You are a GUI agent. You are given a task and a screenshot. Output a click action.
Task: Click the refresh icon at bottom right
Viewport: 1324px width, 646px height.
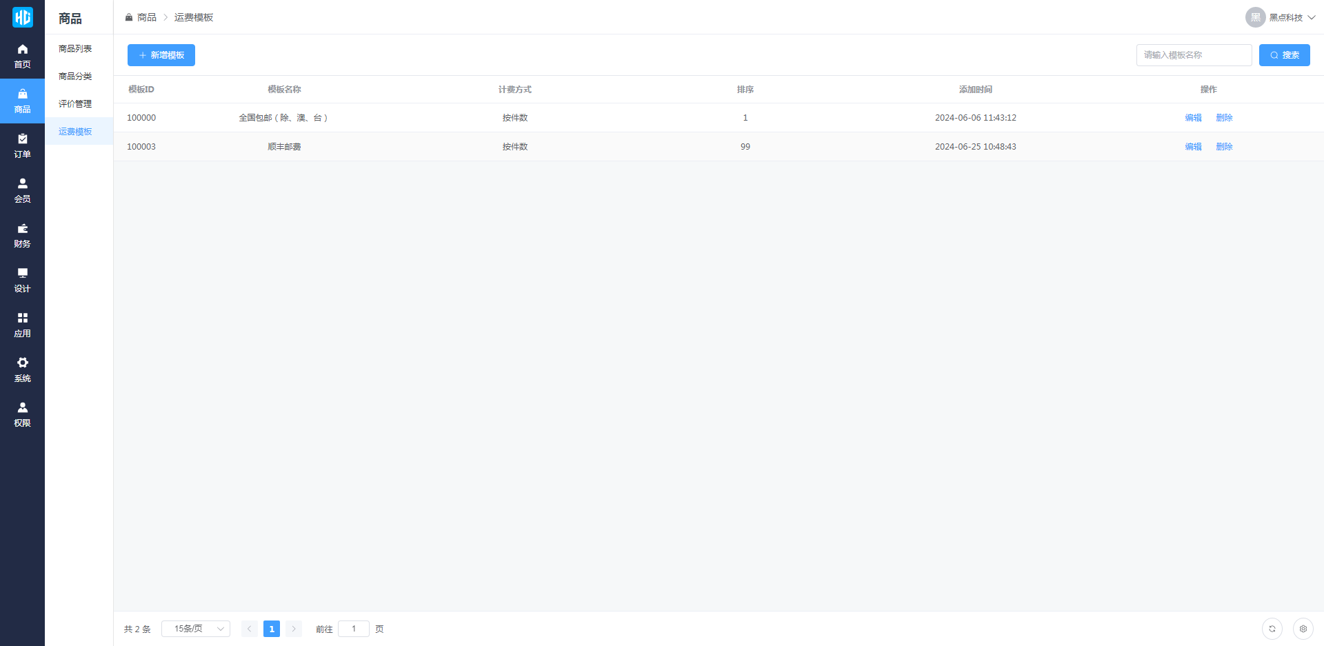click(1272, 629)
